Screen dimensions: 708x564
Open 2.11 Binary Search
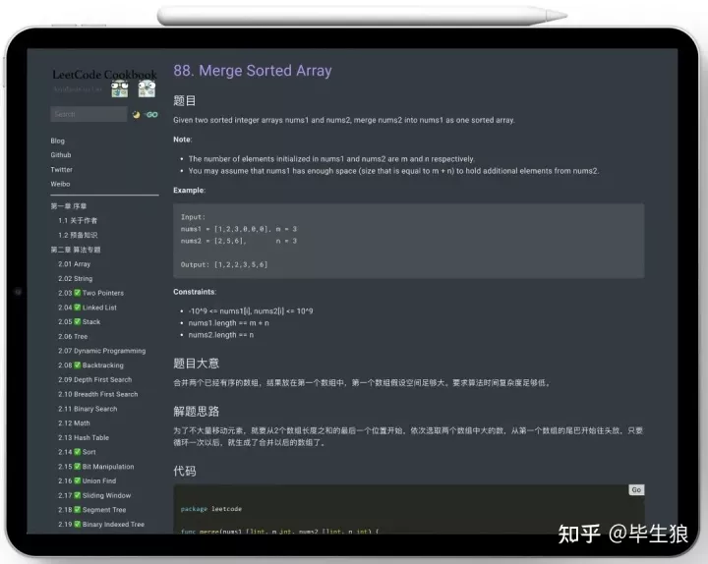(x=88, y=409)
